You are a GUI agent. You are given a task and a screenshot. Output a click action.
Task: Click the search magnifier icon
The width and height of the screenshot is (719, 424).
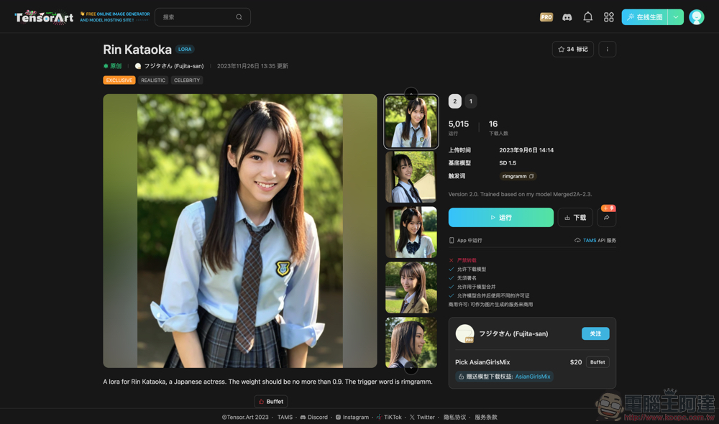(239, 17)
